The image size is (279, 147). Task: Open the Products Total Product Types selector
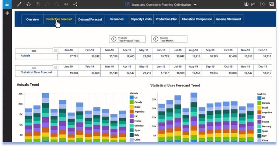pyautogui.click(x=127, y=39)
